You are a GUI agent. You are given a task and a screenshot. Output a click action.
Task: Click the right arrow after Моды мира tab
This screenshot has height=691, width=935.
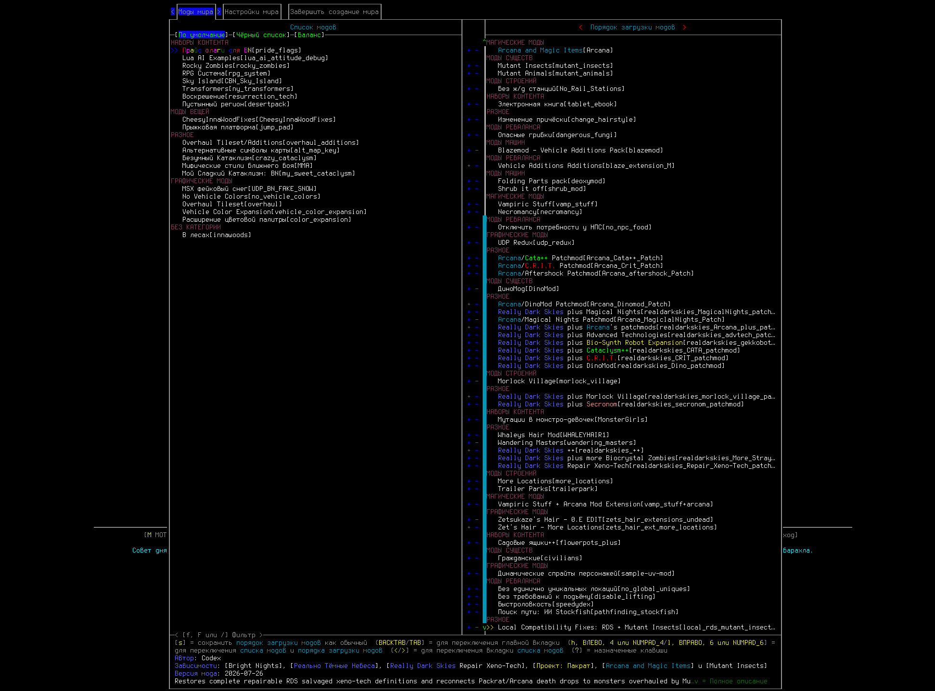[x=219, y=12]
